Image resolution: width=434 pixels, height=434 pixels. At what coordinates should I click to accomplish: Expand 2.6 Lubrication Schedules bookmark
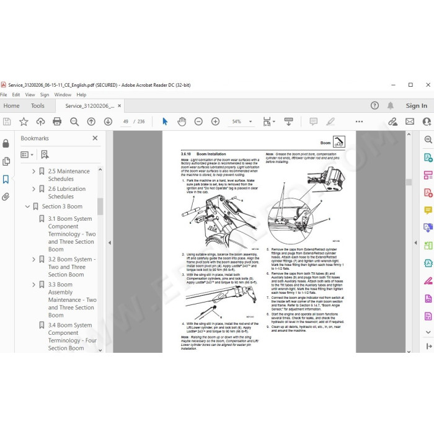click(x=33, y=189)
